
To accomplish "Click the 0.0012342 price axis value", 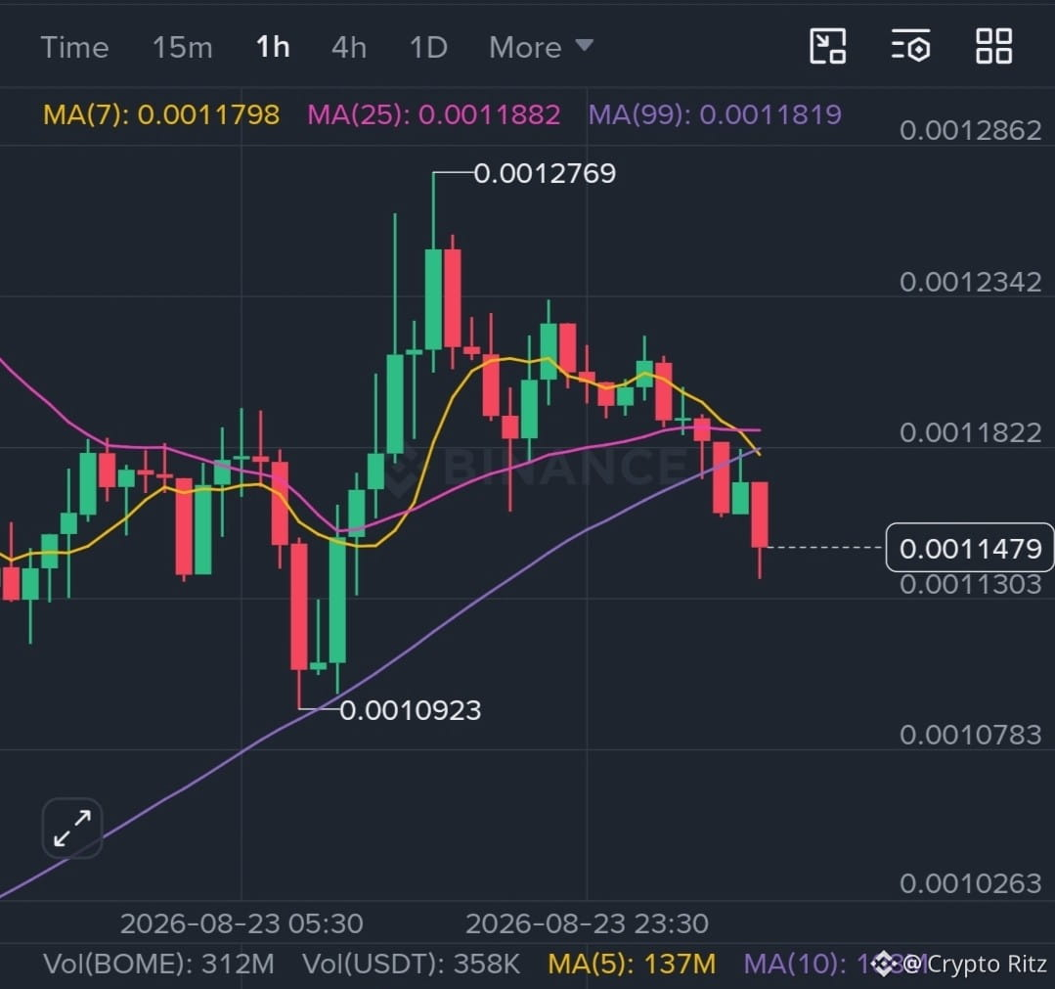I will point(970,282).
